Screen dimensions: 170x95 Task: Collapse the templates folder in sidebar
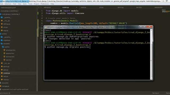point(2,44)
